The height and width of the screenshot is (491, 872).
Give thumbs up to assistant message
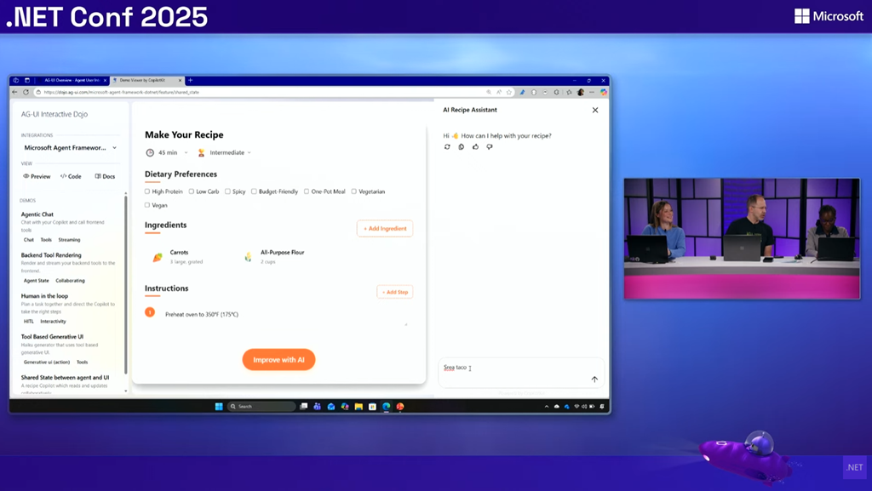pyautogui.click(x=475, y=146)
